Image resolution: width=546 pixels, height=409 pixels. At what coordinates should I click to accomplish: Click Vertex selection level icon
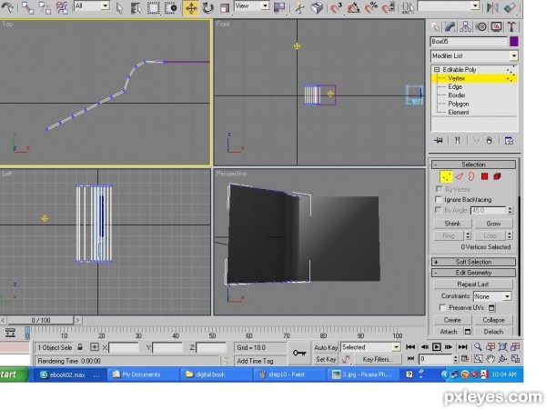pos(446,176)
